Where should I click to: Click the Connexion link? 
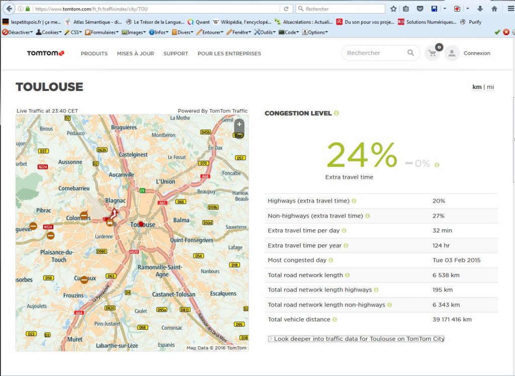tap(477, 53)
